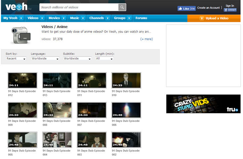The height and width of the screenshot is (159, 243).
Task: Click the camcorder category image
Action: pyautogui.click(x=21, y=35)
